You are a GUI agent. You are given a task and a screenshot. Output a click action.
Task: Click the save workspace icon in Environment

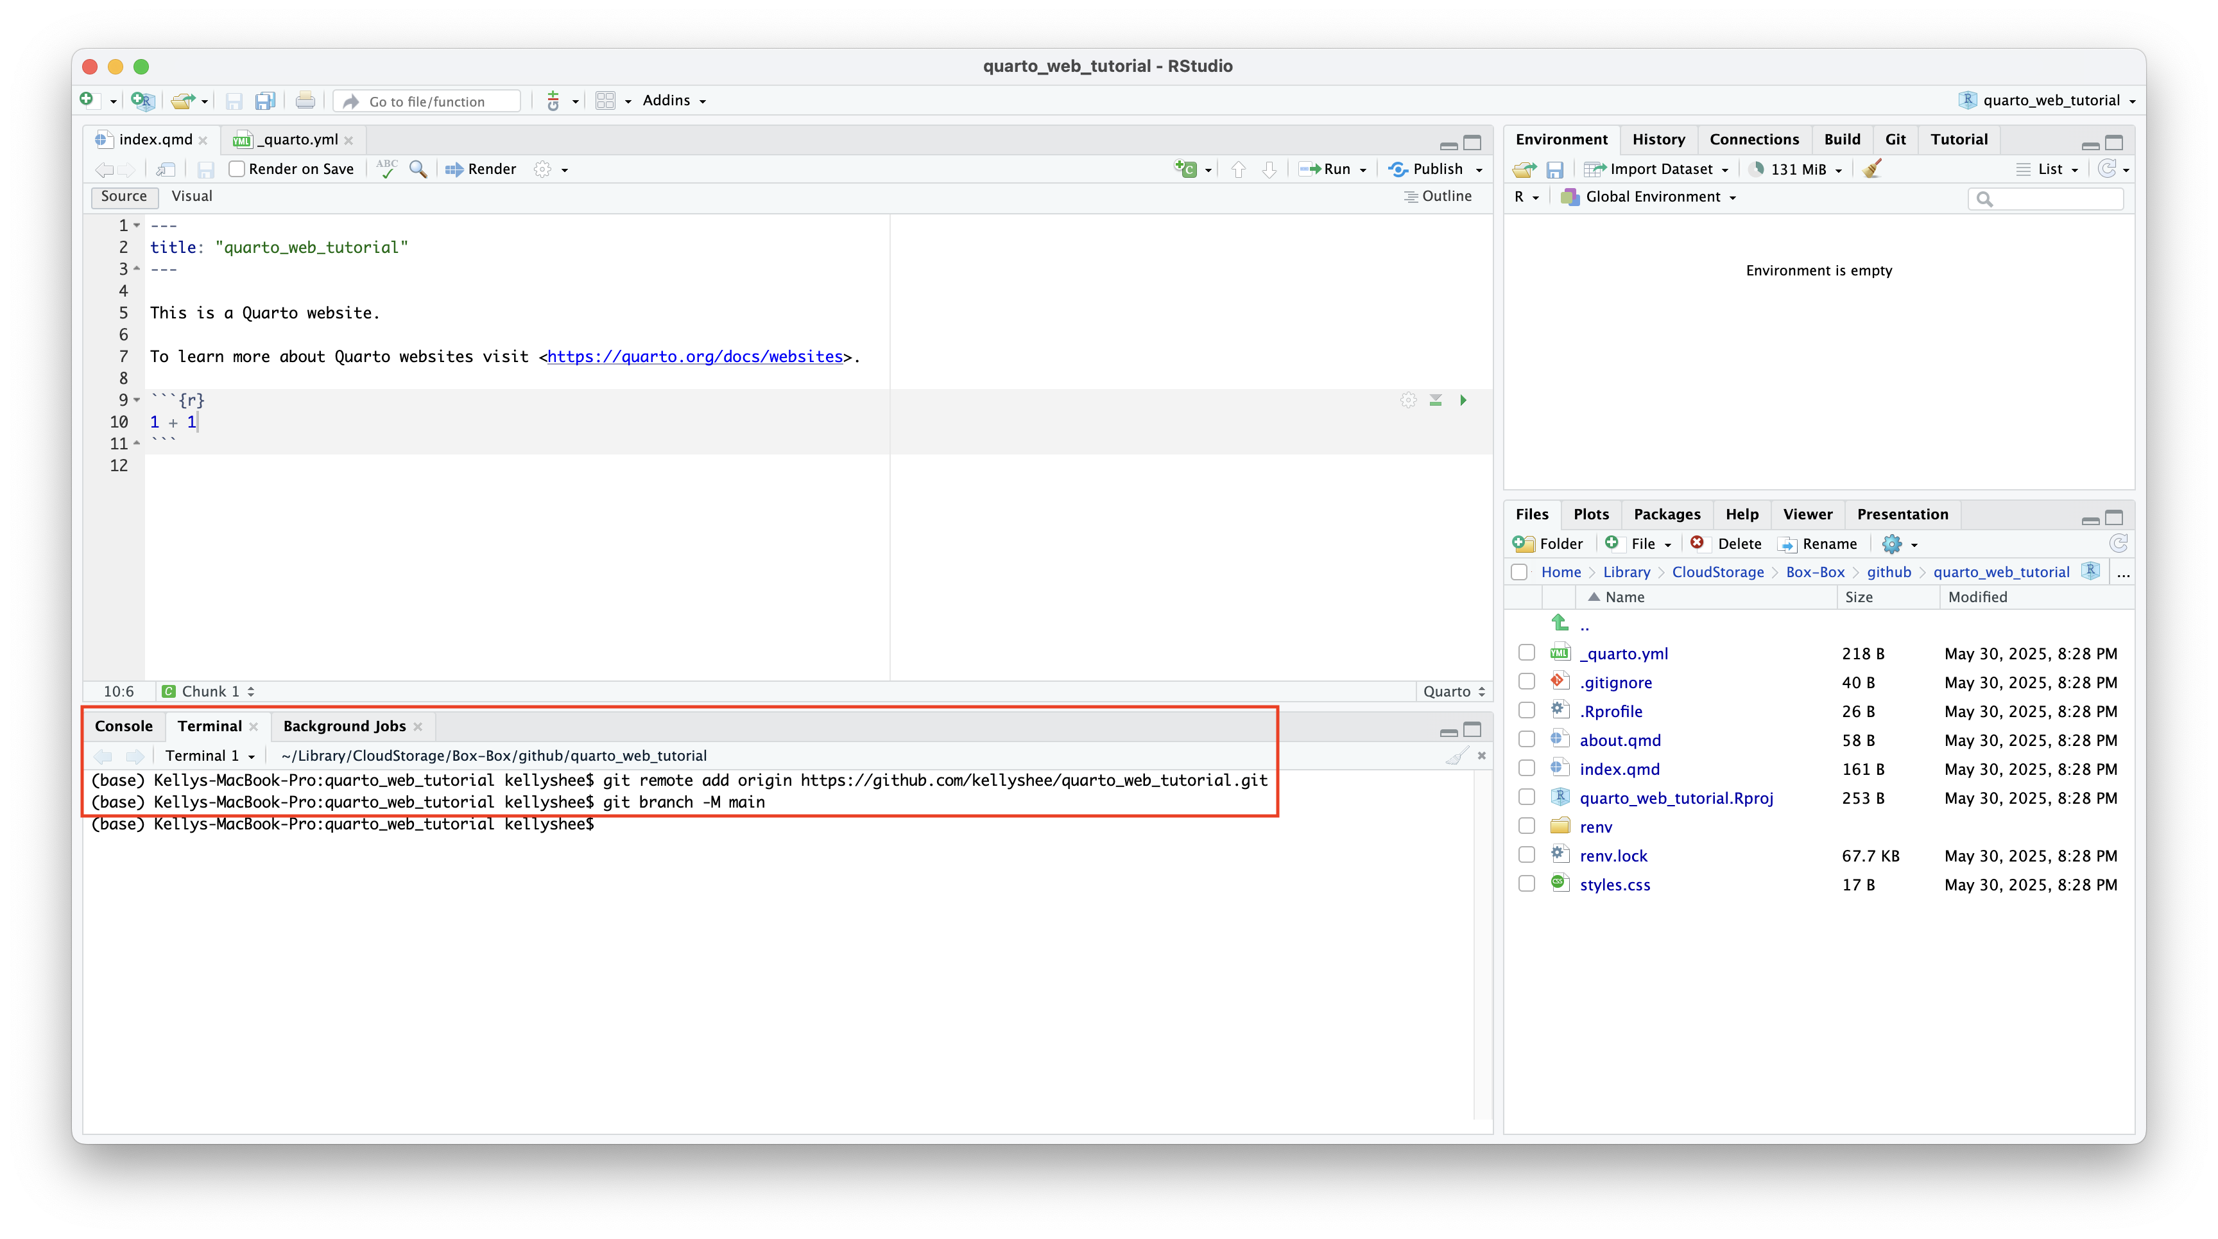(1555, 169)
